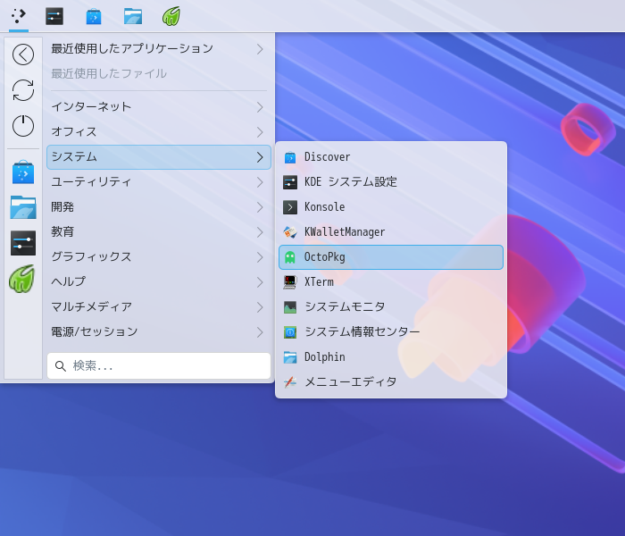This screenshot has height=536, width=625.
Task: Select the システム menu category
Action: (x=159, y=157)
